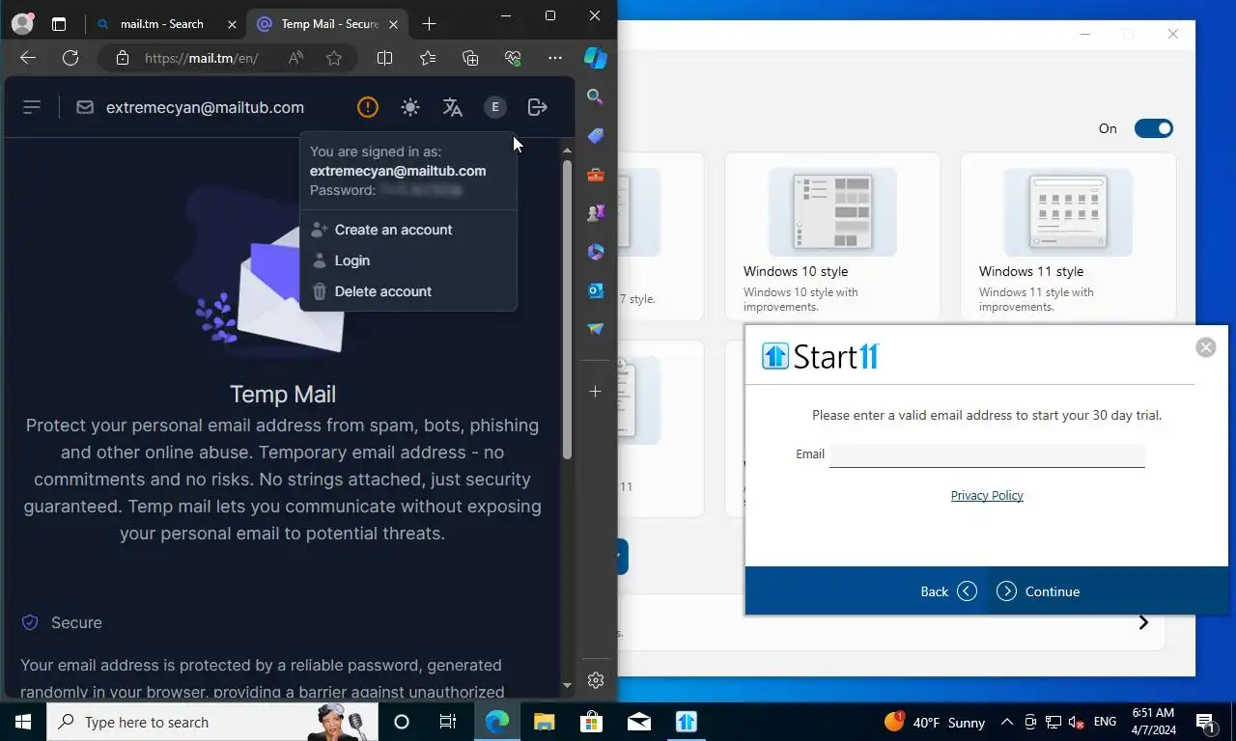Open File Explorer from taskbar
This screenshot has height=741, width=1236.
[x=545, y=722]
